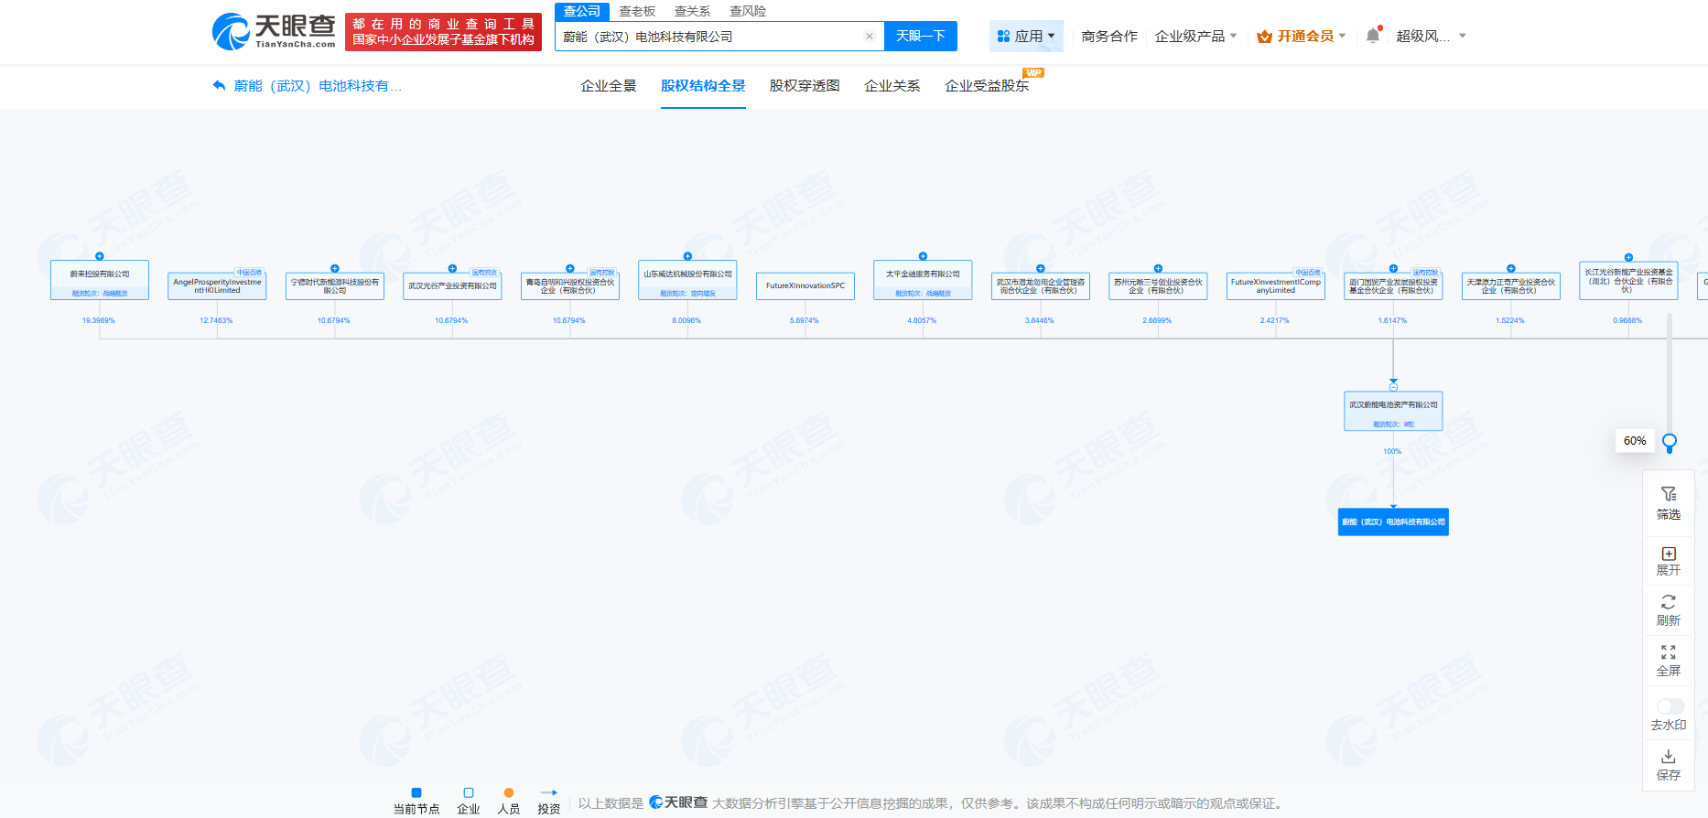Screen dimensions: 1708x818
Task: Go back via 蔚能（武汉）电池科技有… link
Action: tap(308, 86)
